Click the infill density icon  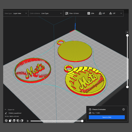(x=89, y=13)
